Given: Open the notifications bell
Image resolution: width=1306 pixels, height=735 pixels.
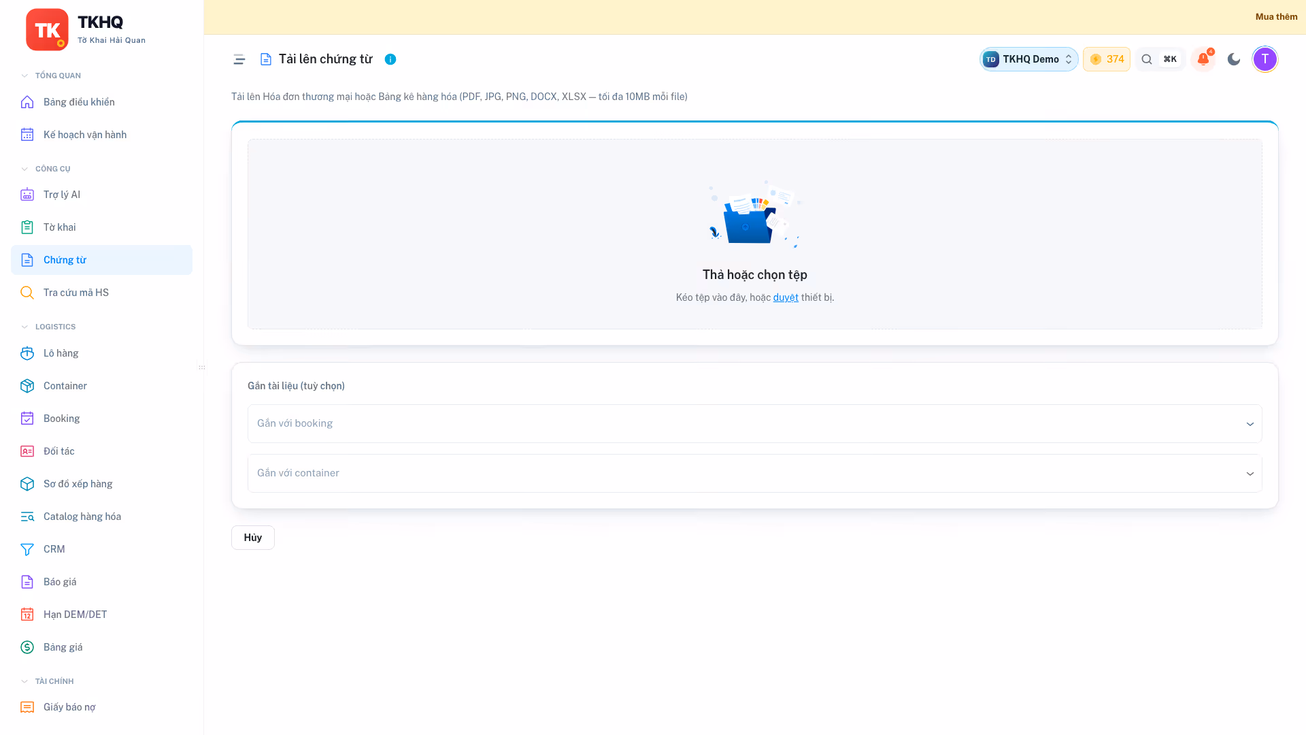Looking at the screenshot, I should (1203, 59).
